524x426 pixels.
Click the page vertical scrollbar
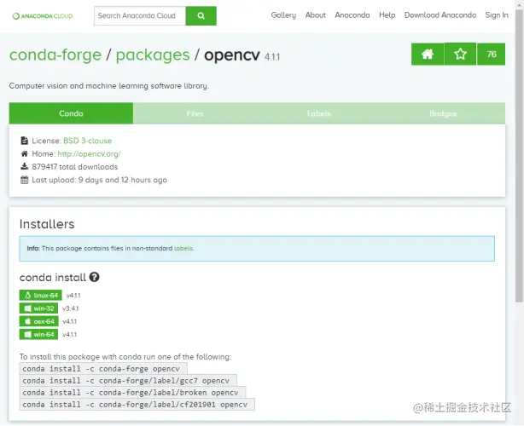[519, 156]
